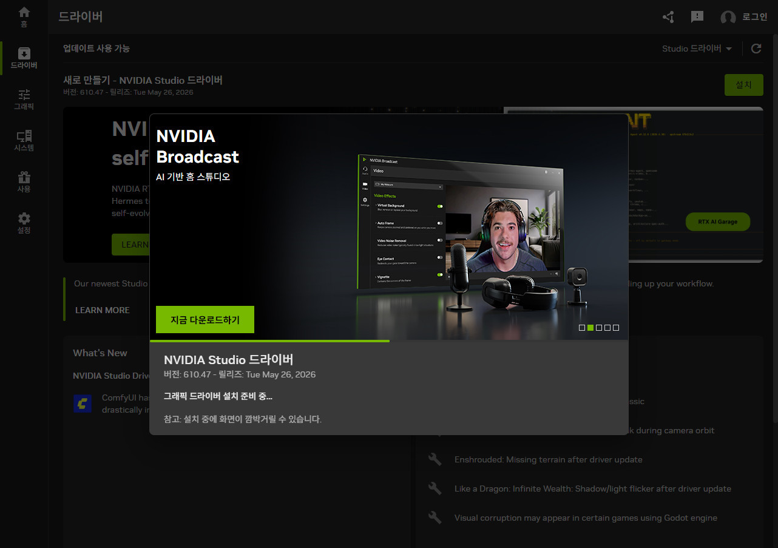Click the 지금 다운로드하기 download button

click(x=205, y=320)
